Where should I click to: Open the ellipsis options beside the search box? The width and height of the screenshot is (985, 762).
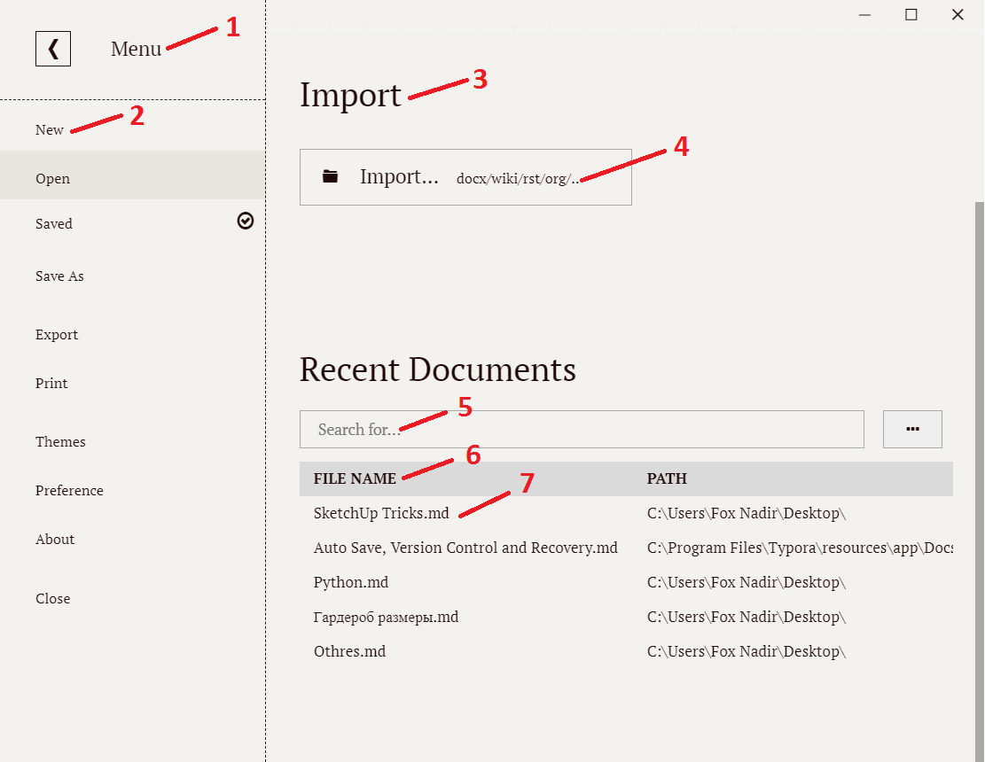912,429
